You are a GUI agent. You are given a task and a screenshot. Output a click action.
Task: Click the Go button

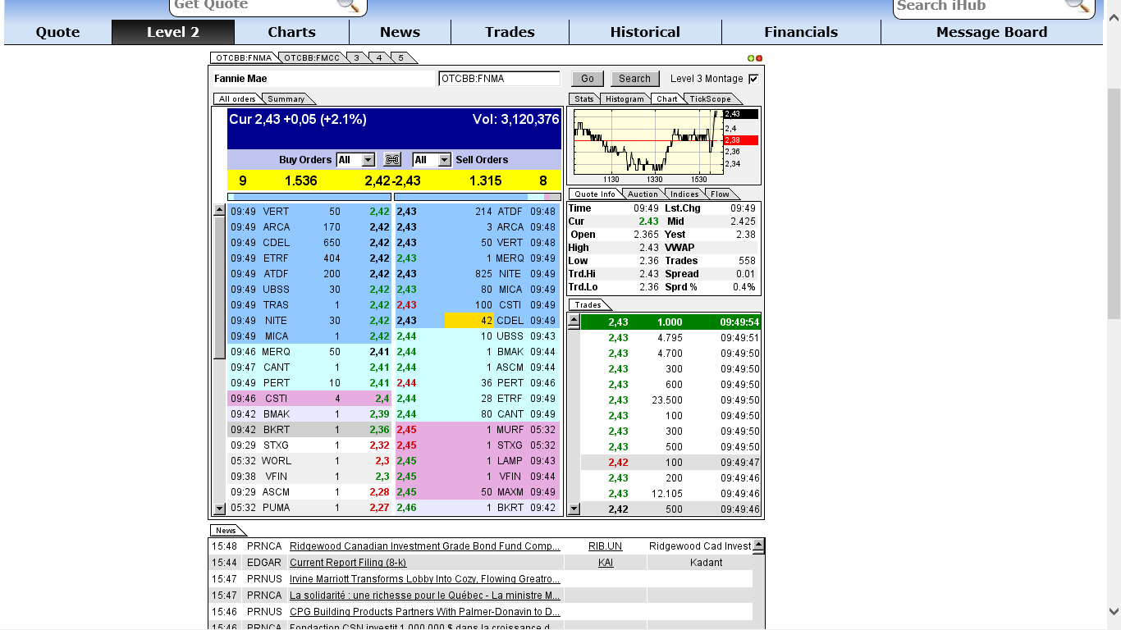click(x=587, y=78)
